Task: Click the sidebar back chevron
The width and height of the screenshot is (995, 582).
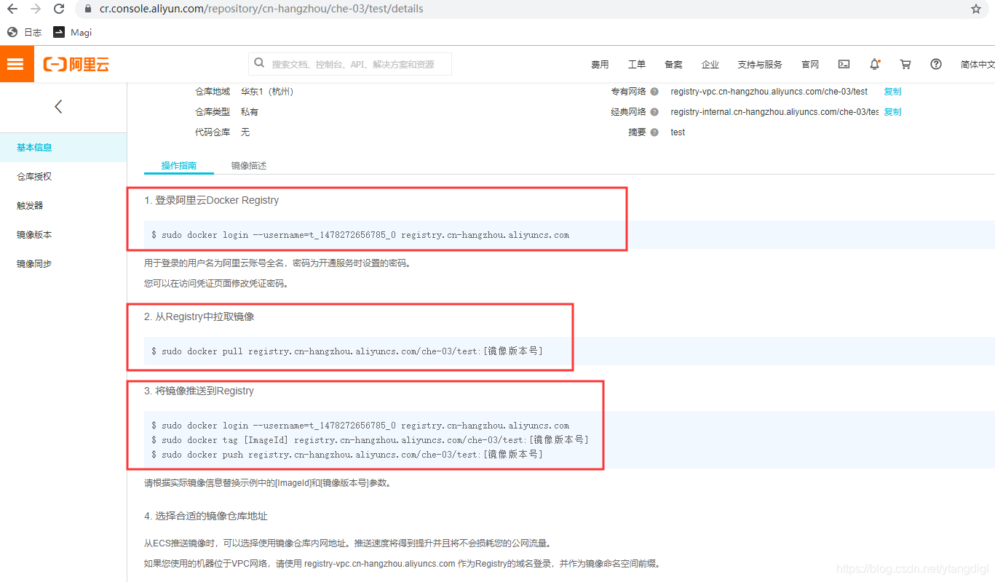Action: coord(58,107)
